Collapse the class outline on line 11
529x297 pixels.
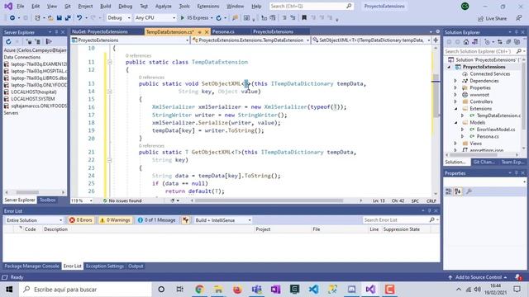pos(110,62)
